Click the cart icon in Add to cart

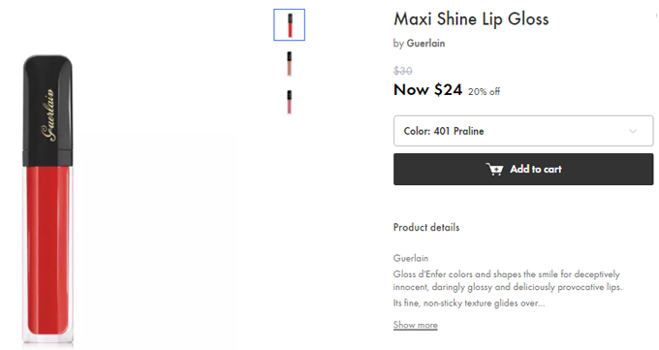pos(494,169)
